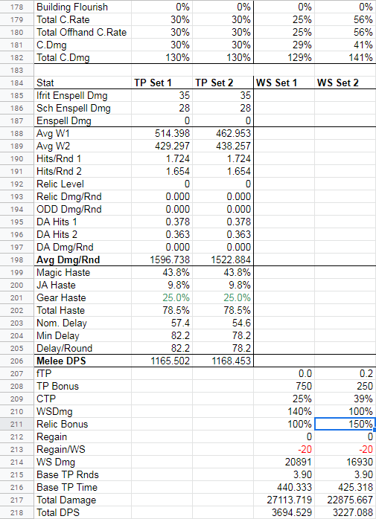Click the 'Base TP Rnds' label cell
The width and height of the screenshot is (376, 519).
coord(83,474)
